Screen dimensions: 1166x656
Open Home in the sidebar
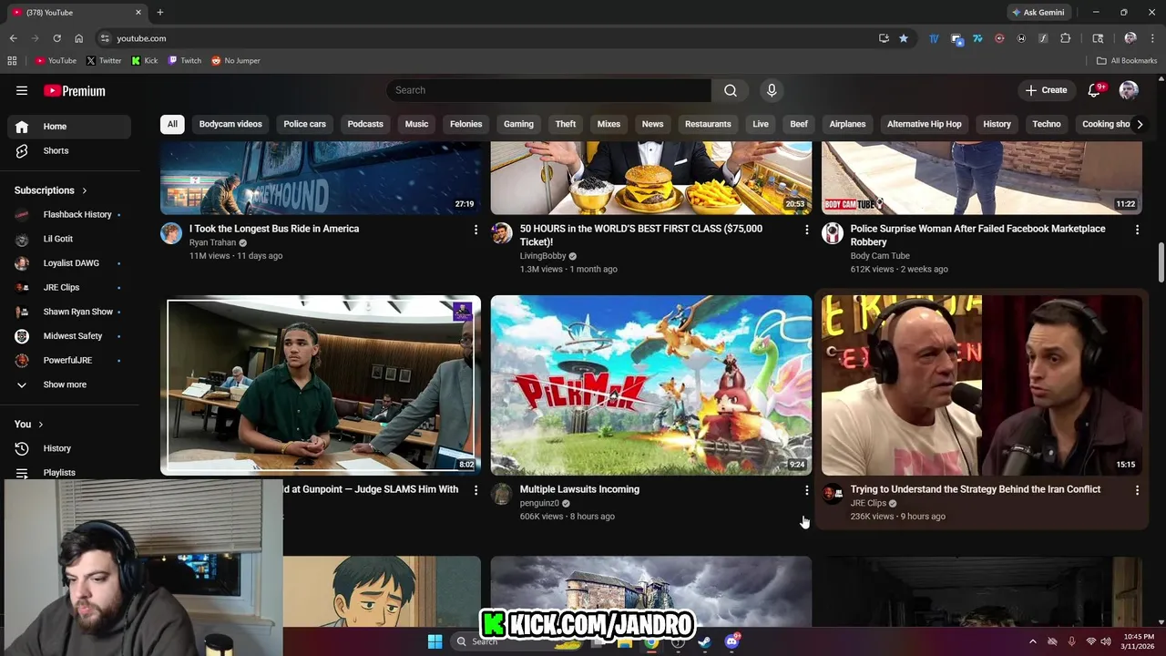point(69,127)
